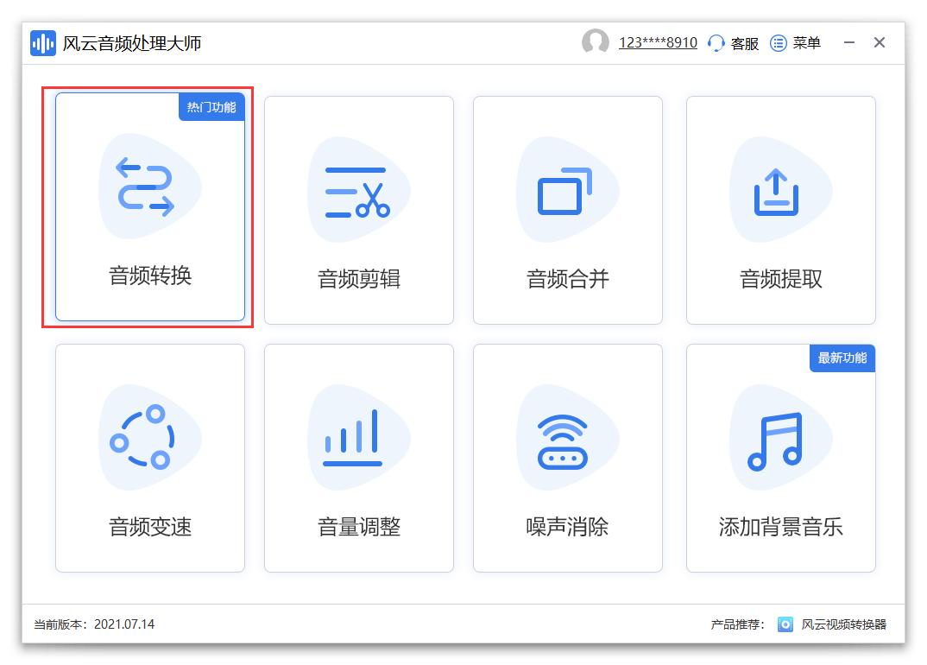Select the 音频剪辑 audio cutting tool
Viewport: 927px width, 665px height.
(358, 207)
